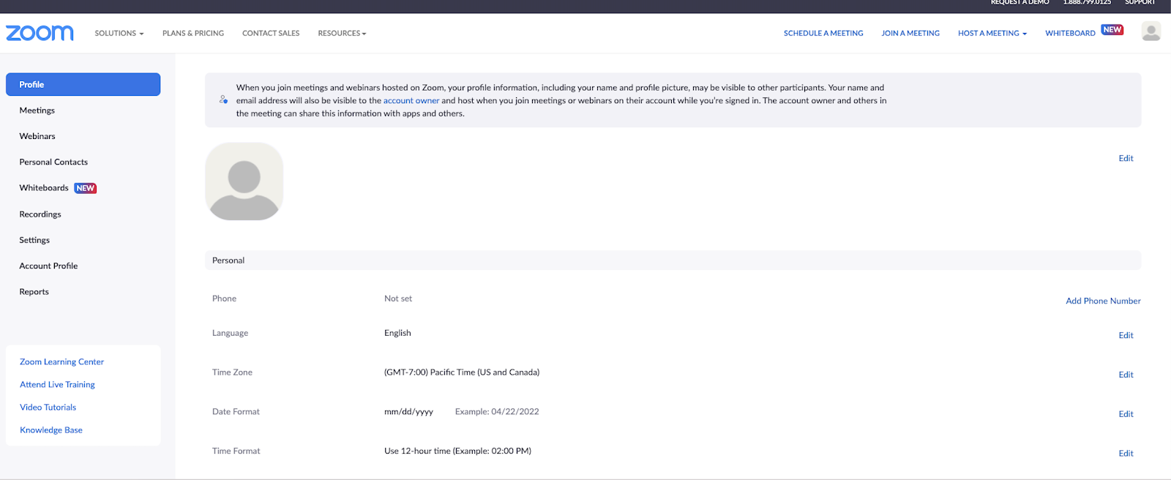Click the 'English' language value
1171x480 pixels.
click(397, 333)
